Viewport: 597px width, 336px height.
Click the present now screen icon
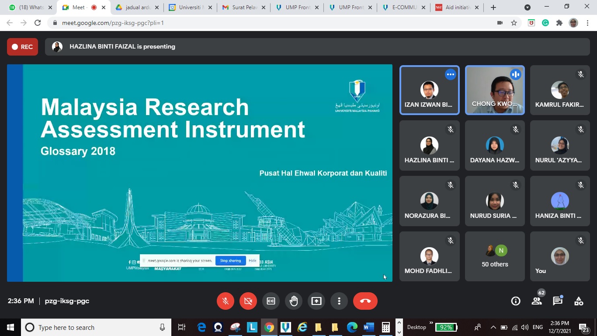click(x=316, y=301)
